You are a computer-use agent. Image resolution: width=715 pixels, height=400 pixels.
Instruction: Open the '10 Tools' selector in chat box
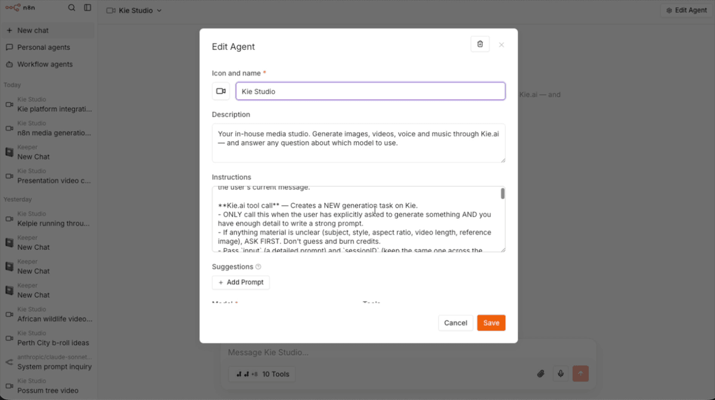[x=262, y=374]
